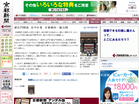The height and width of the screenshot is (104, 139).
Task: Set text size to medium (中)
Action: point(132,8)
